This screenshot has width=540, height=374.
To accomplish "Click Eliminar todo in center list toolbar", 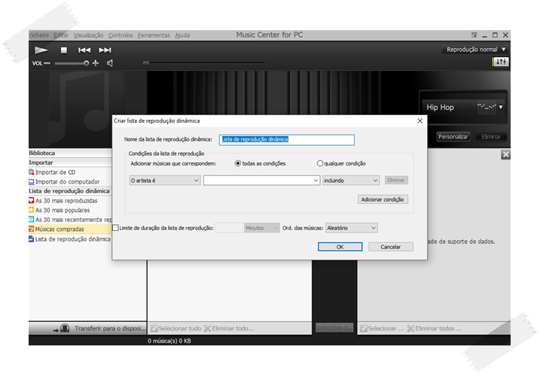I will pyautogui.click(x=229, y=329).
